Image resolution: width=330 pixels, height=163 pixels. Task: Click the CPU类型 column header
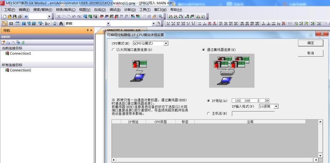pos(161,122)
